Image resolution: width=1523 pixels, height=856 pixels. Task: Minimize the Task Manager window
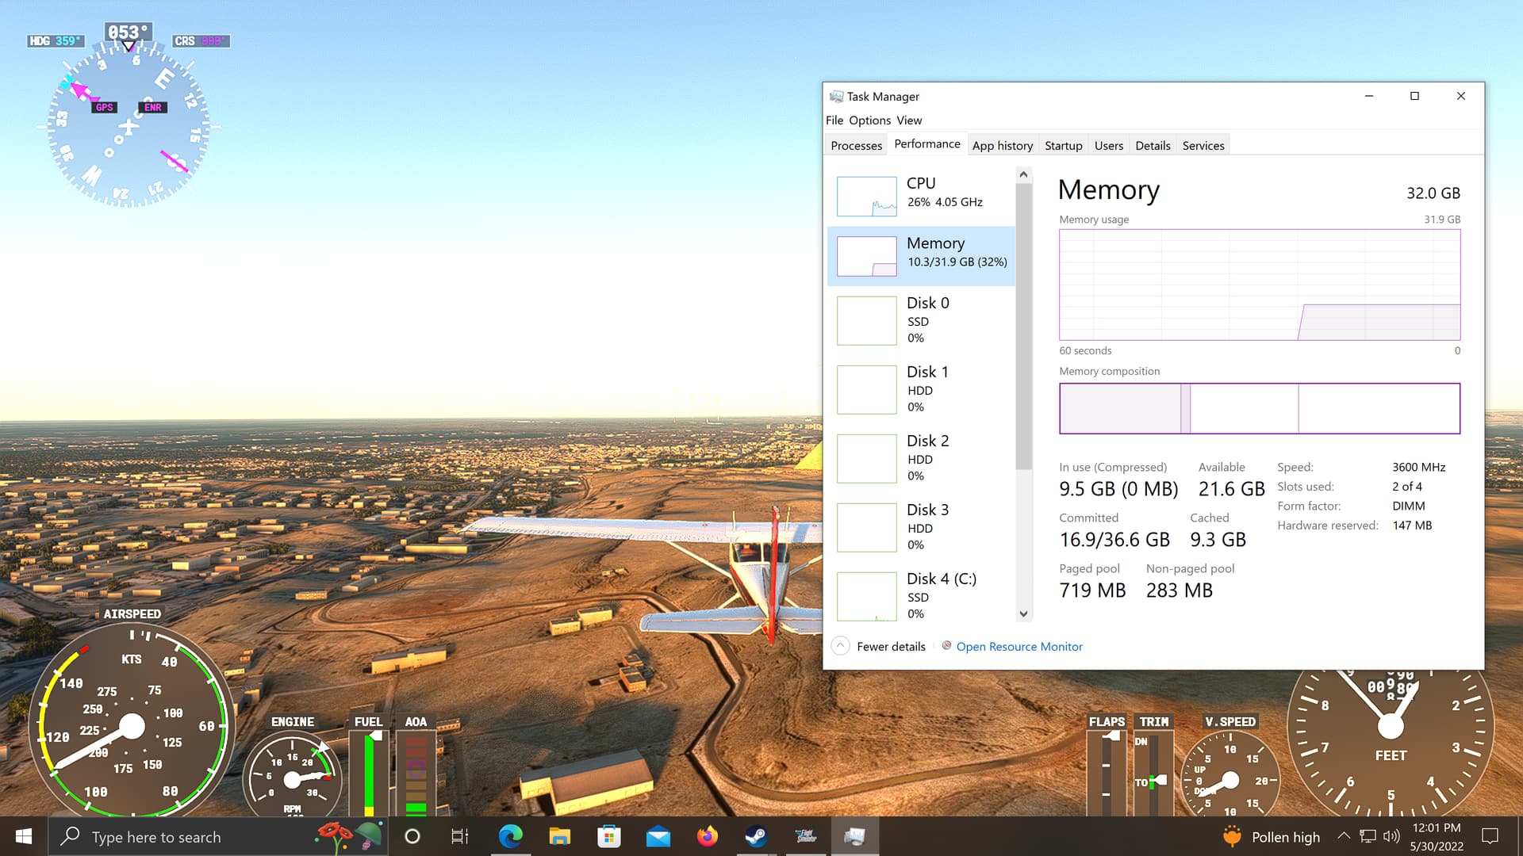[1368, 96]
